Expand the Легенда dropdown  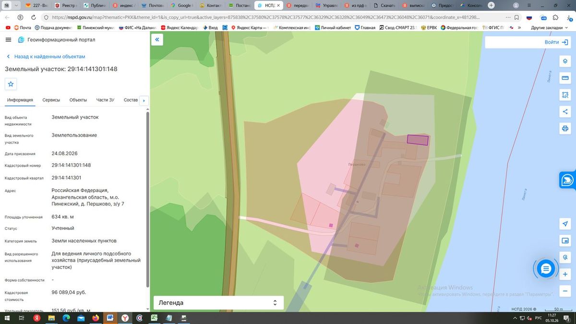(x=218, y=303)
